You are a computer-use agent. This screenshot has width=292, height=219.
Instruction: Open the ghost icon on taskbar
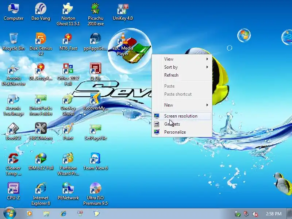tap(97, 214)
